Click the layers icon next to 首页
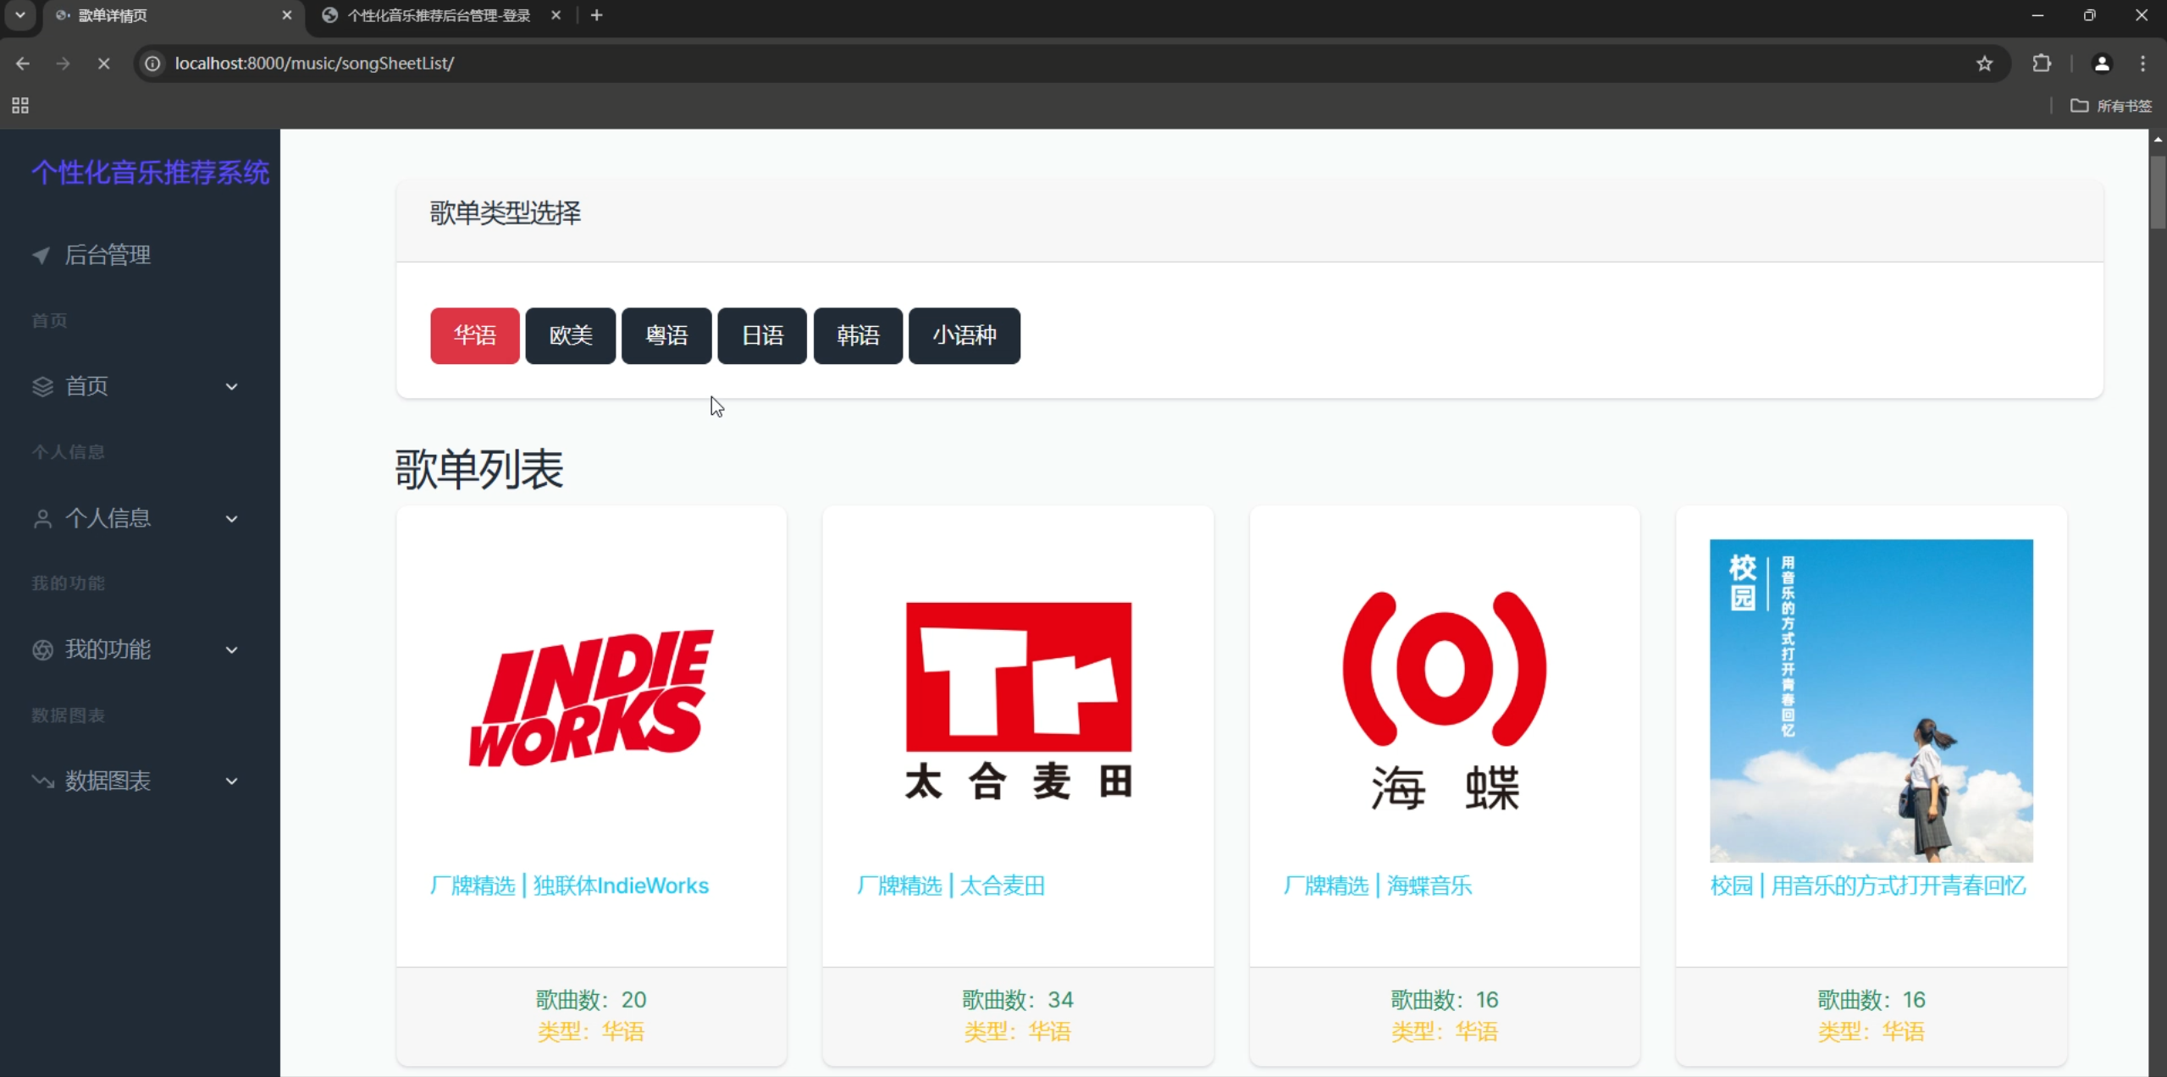Viewport: 2167px width, 1077px height. pyautogui.click(x=42, y=386)
